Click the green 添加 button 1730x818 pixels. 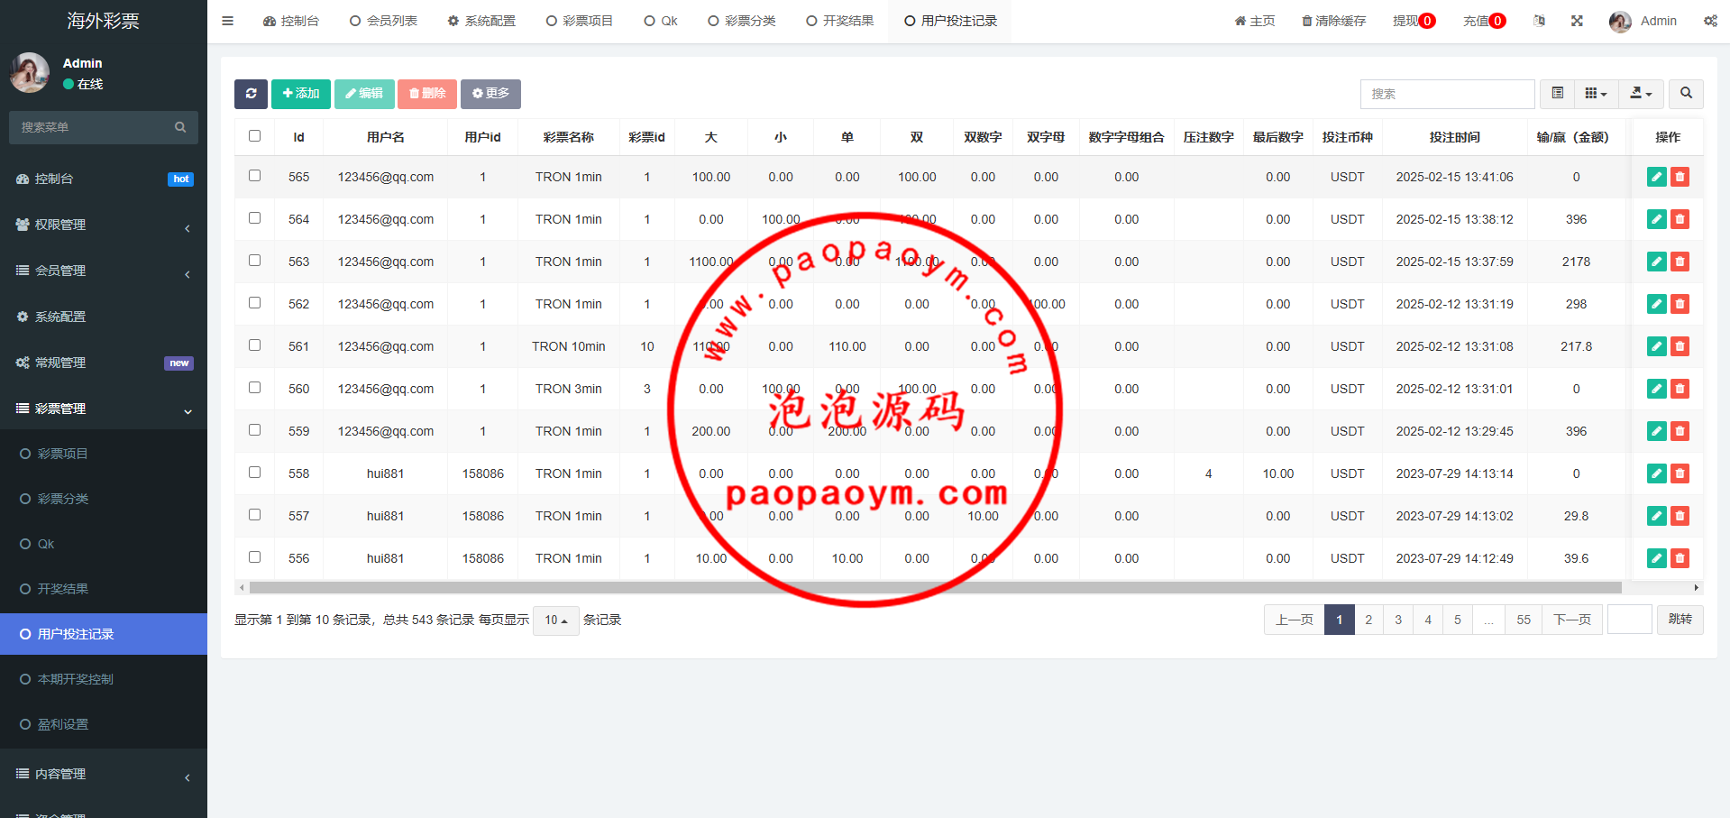[x=301, y=94]
